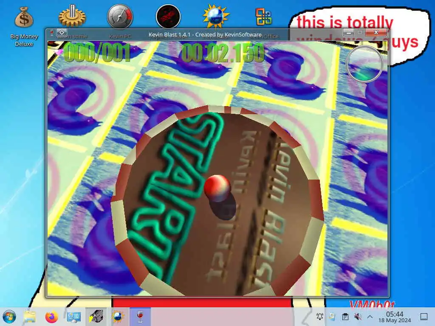Open the KevinOffice desktop icon
435x326 pixels.
tap(263, 17)
